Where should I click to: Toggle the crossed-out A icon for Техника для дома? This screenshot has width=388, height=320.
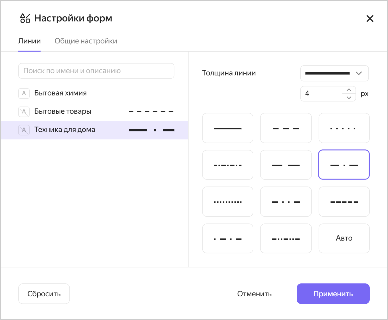click(x=24, y=130)
